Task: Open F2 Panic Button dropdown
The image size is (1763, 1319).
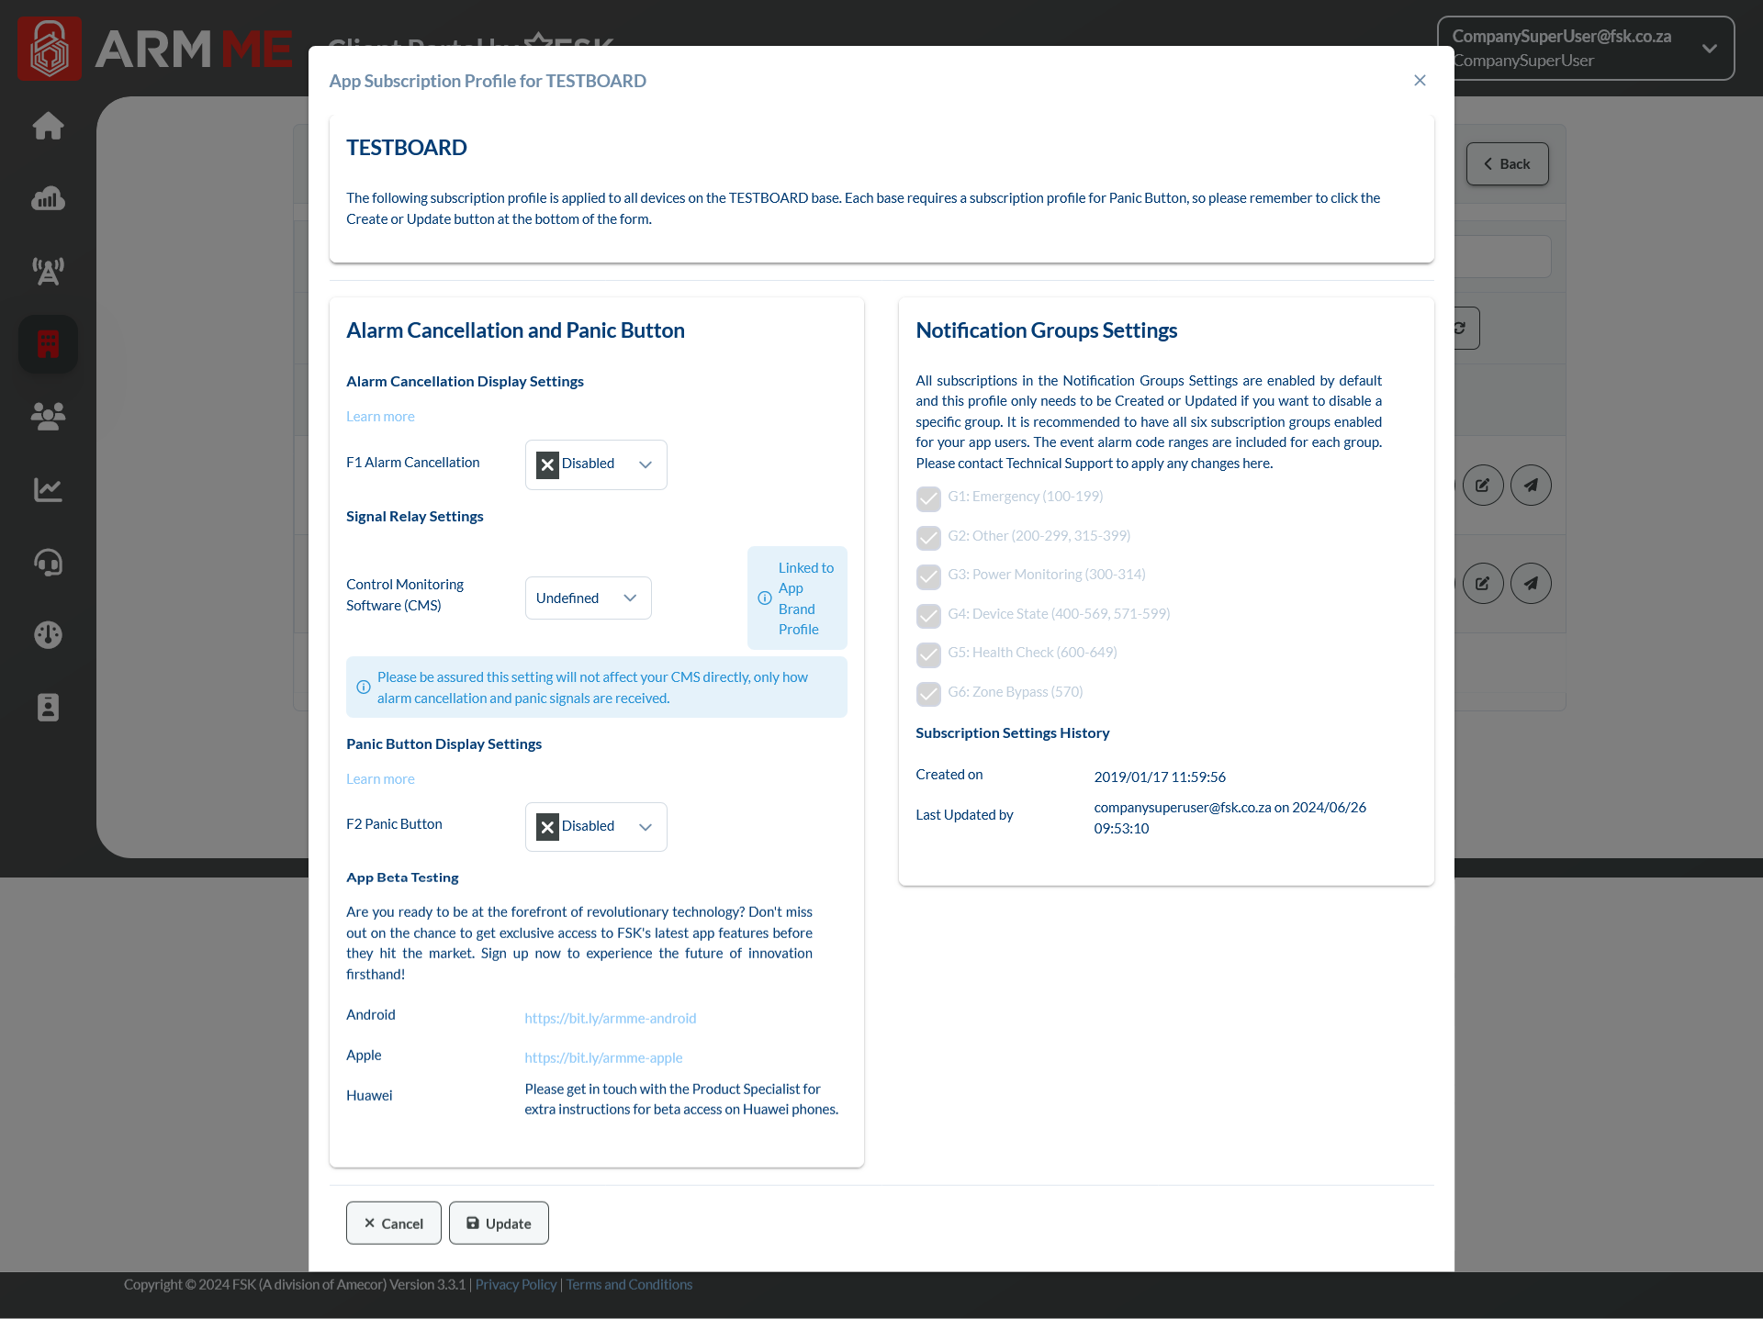Action: coord(596,827)
